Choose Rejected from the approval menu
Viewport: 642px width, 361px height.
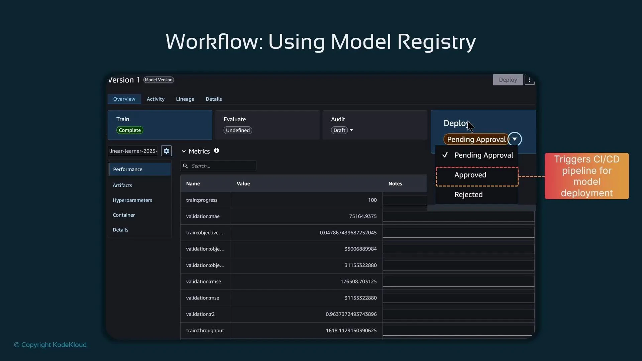[468, 194]
